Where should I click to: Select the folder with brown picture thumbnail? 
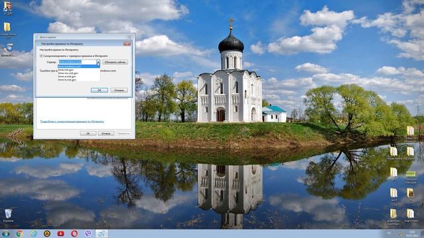[x=411, y=194]
